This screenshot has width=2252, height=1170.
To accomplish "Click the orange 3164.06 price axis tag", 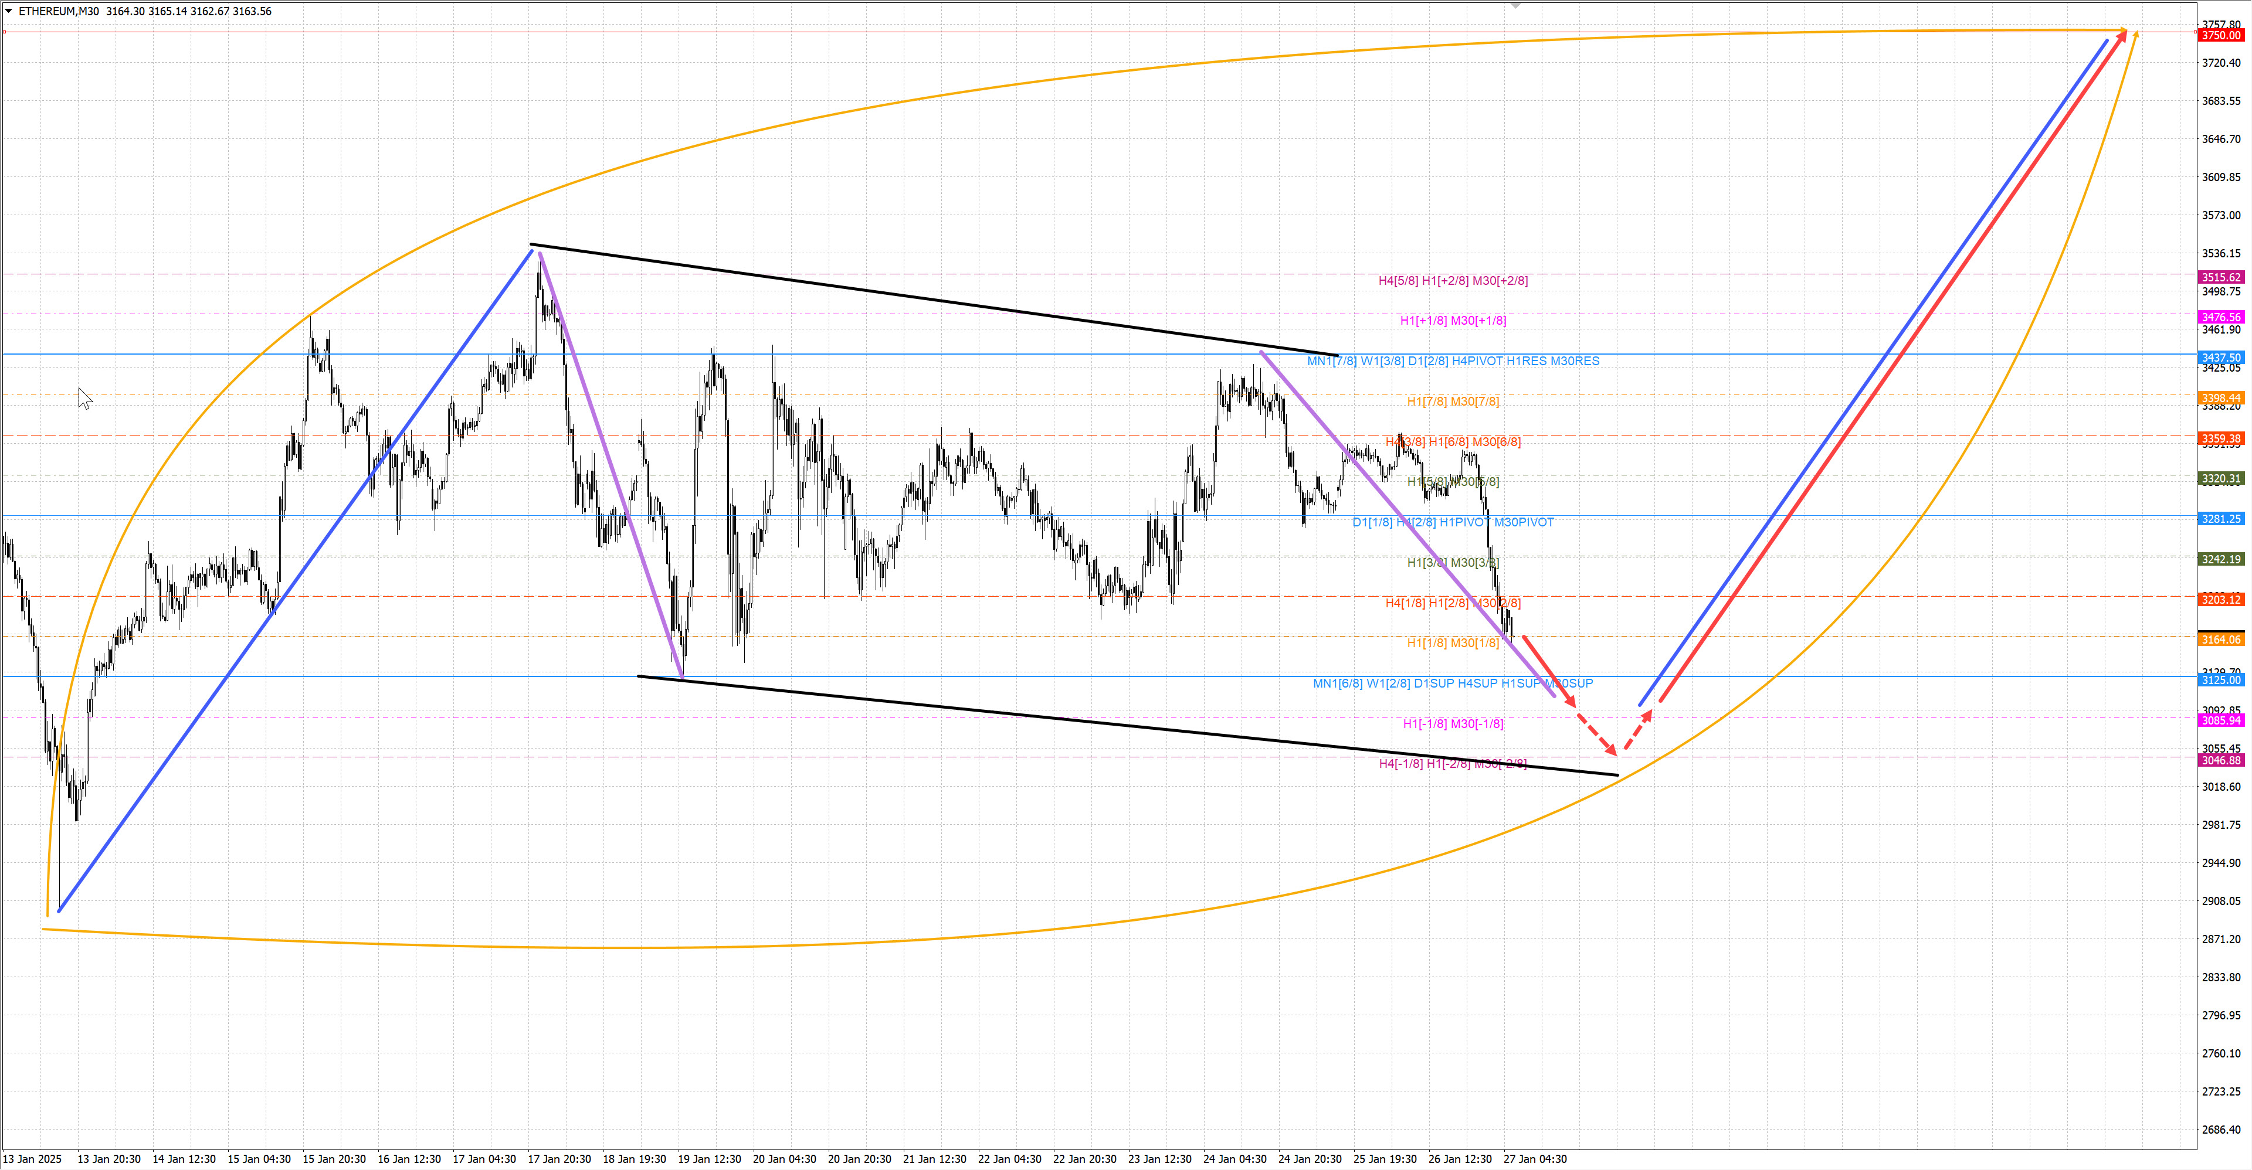I will point(2220,640).
